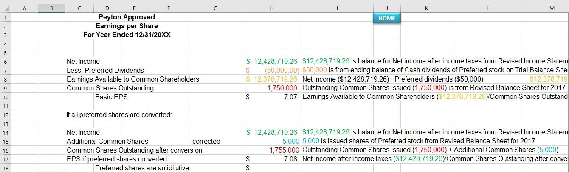Screen dimensions: 569x172
Task: Click '5,000 is issued shares of Preferred stock' note
Action: pos(419,142)
